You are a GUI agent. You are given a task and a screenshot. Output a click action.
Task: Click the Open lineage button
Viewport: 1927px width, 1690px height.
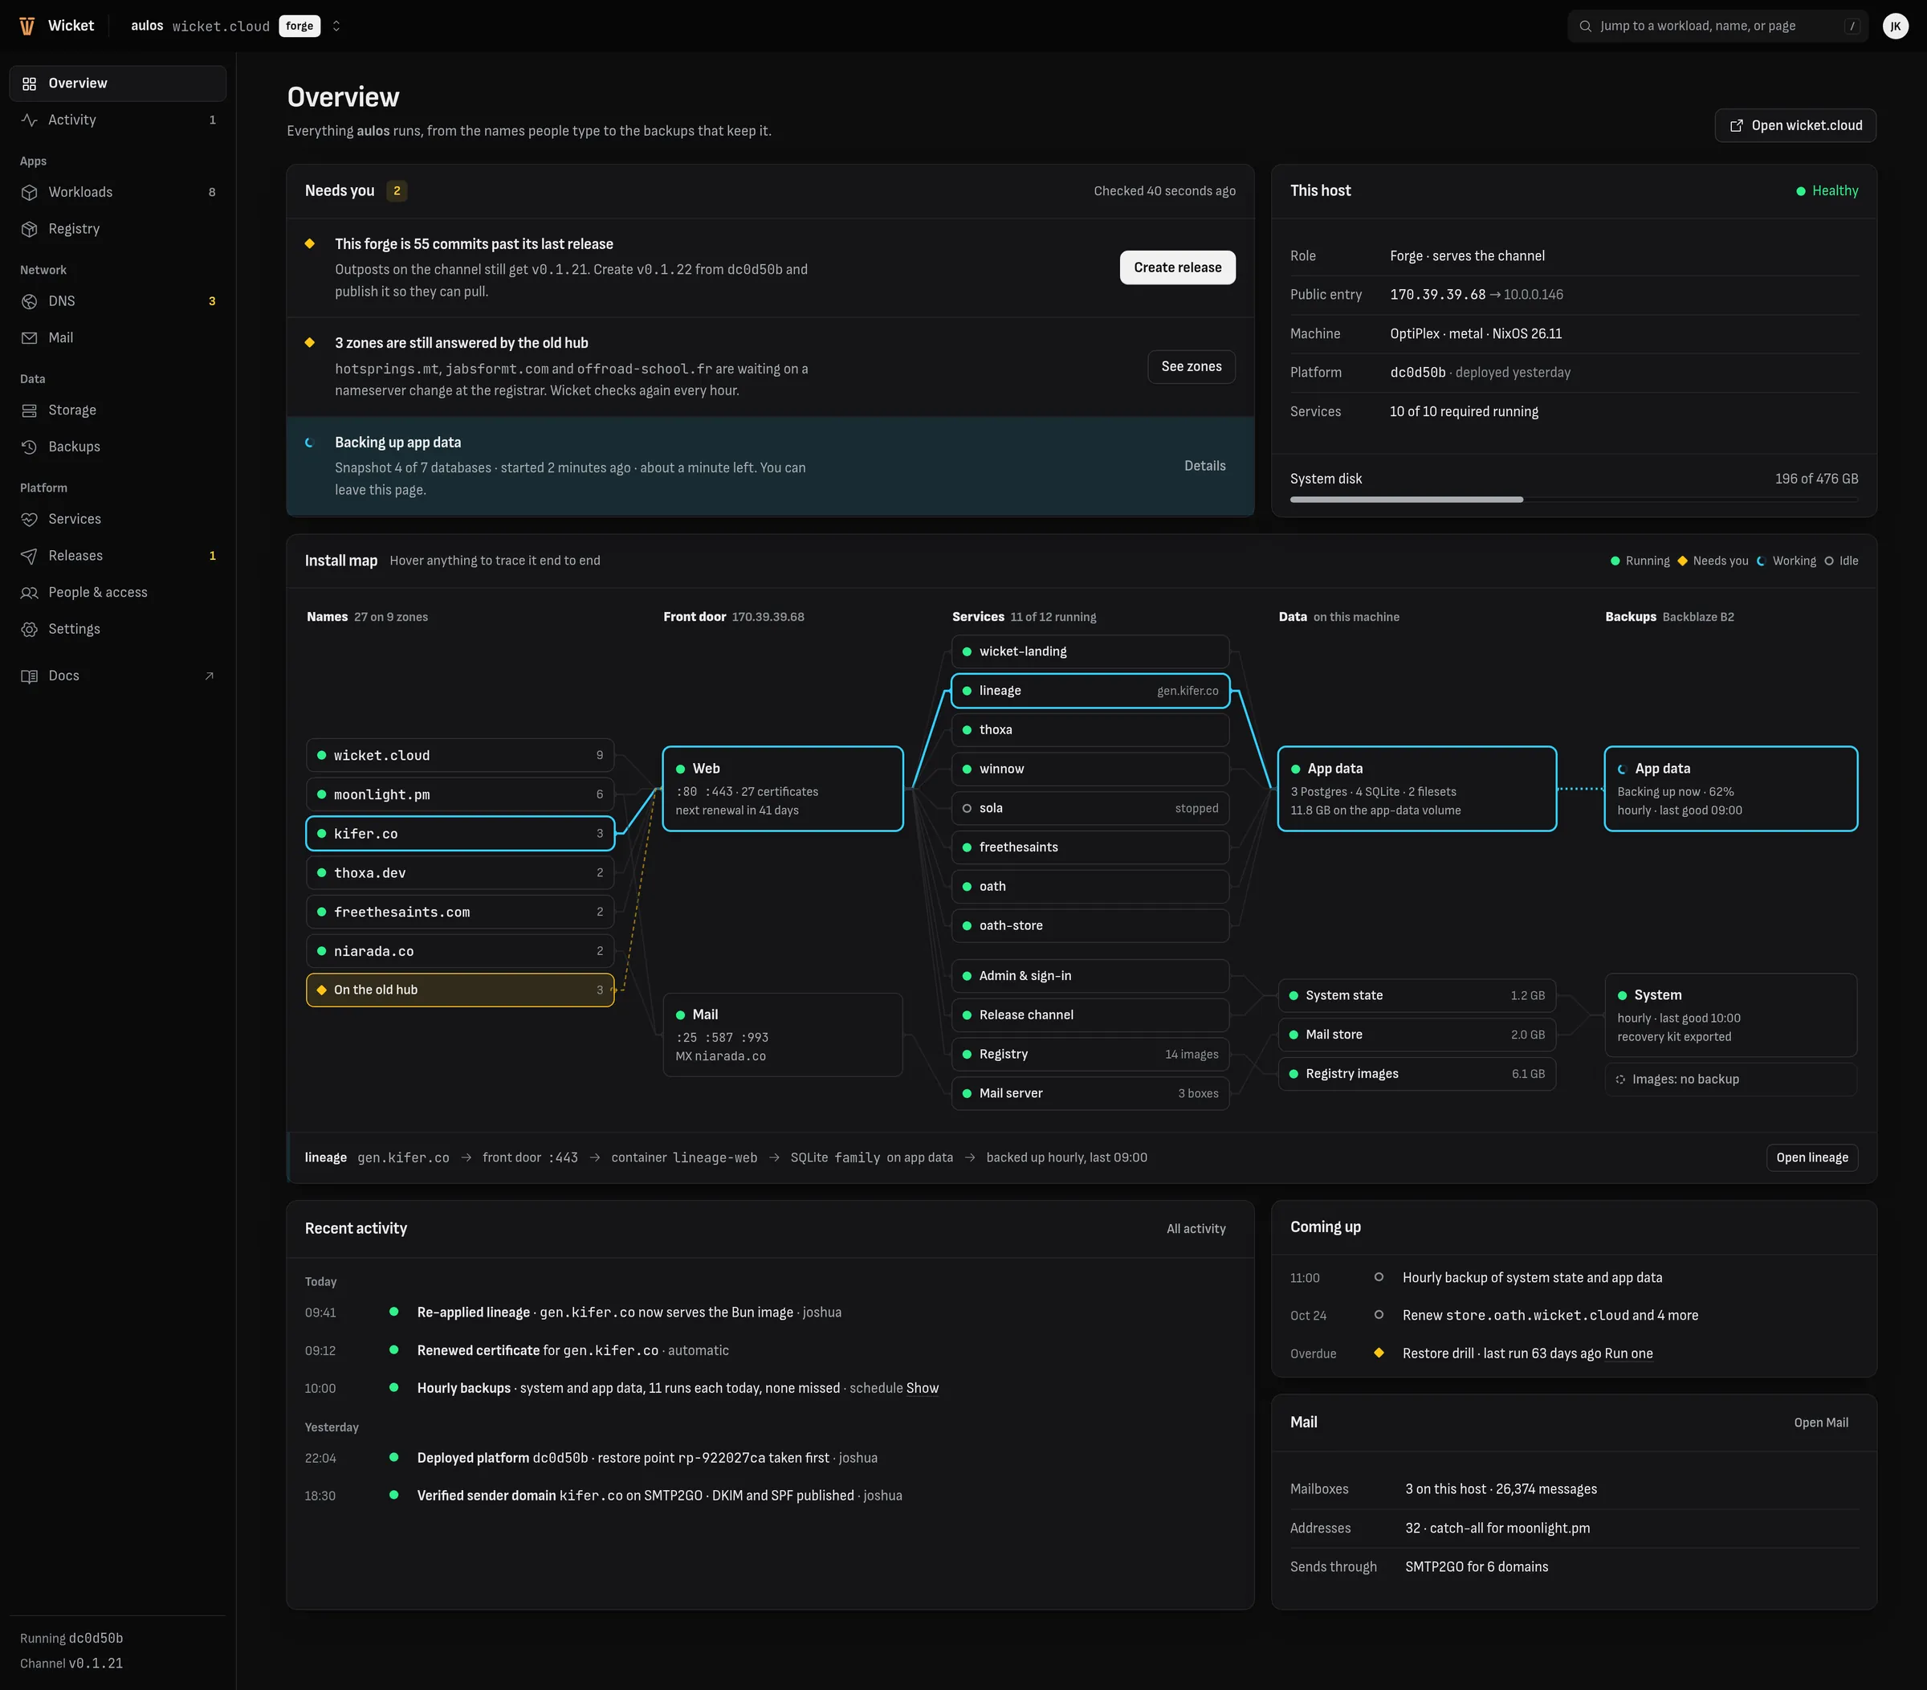1811,1158
